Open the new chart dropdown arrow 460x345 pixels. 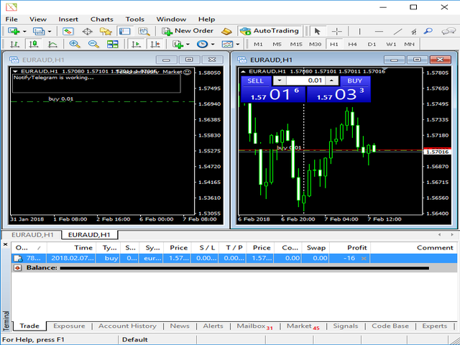point(24,31)
